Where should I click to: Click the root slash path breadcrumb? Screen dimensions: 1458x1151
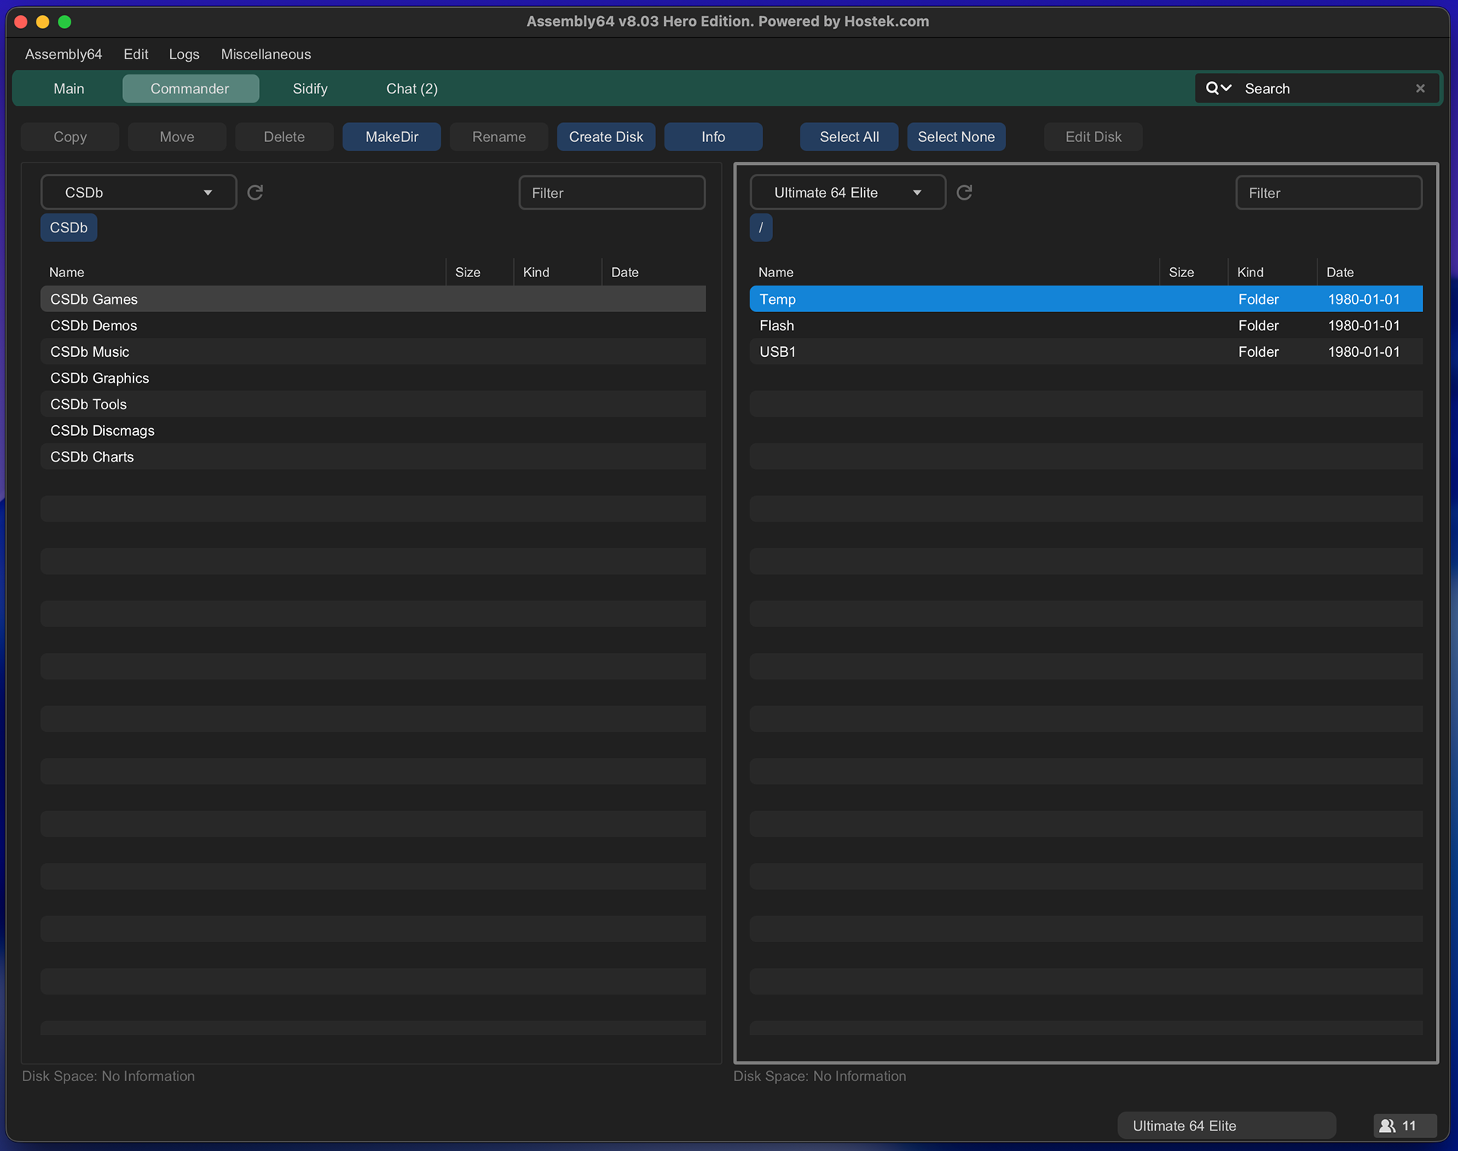[x=761, y=227]
